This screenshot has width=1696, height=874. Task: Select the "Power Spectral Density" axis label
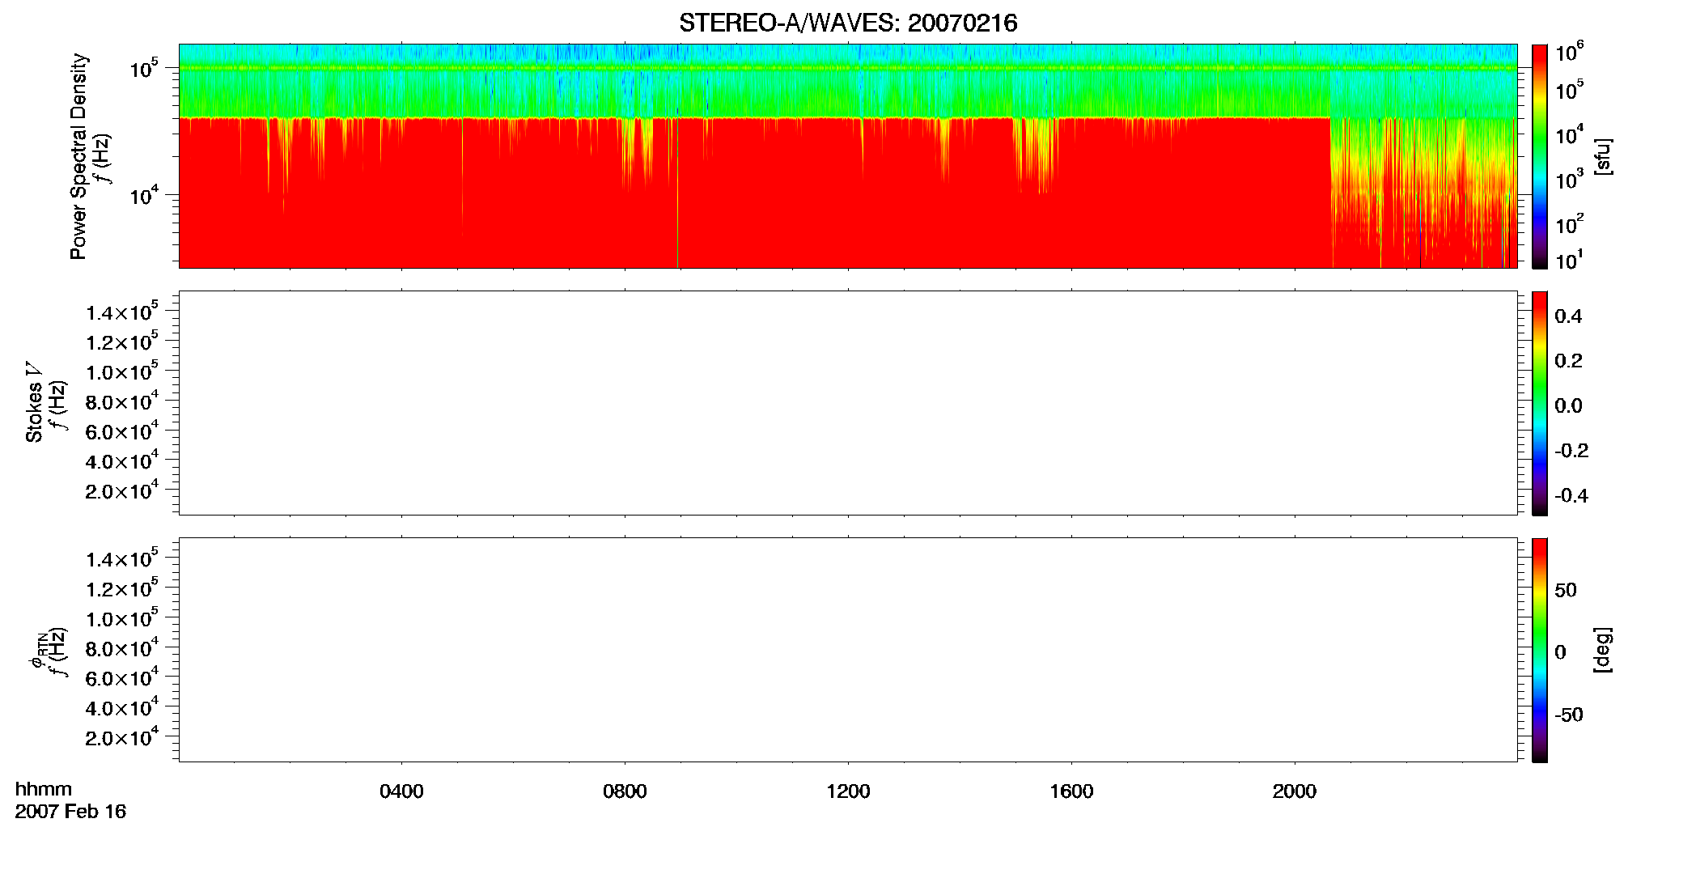tap(78, 156)
